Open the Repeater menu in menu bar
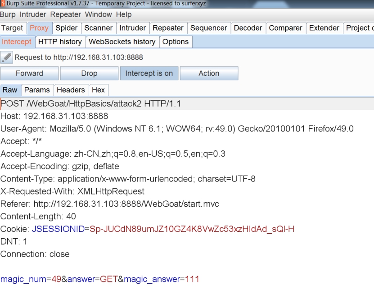The width and height of the screenshot is (374, 290). [x=65, y=14]
